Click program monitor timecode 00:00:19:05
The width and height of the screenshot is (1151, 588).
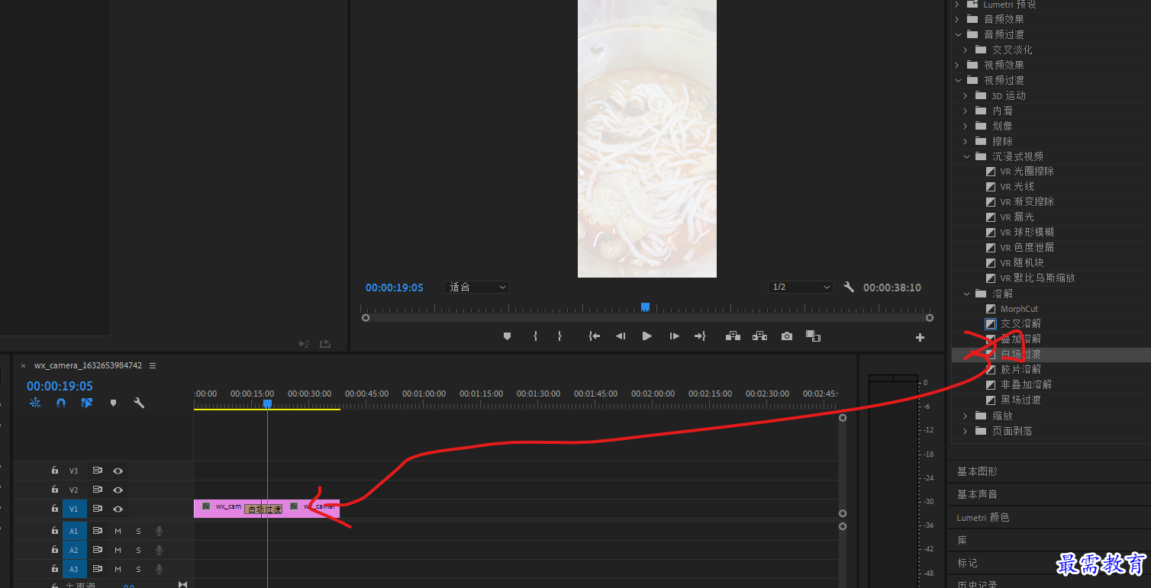pos(394,288)
